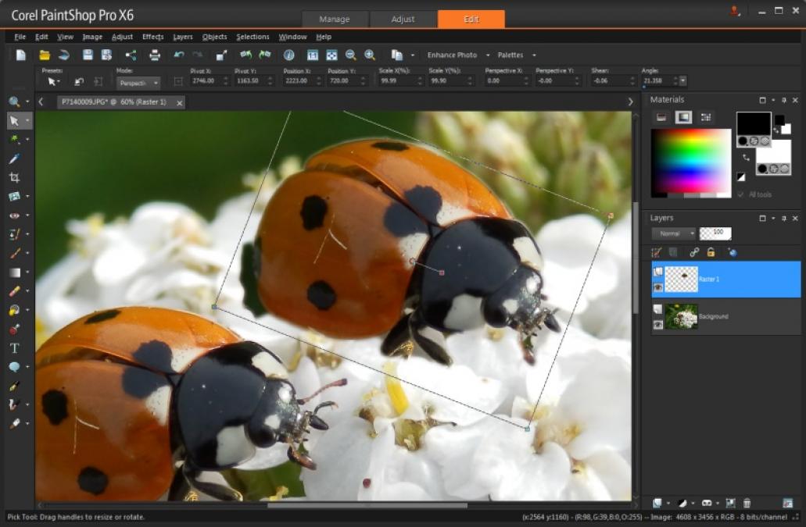Pick the Dropper tool
The height and width of the screenshot is (527, 806).
point(14,158)
